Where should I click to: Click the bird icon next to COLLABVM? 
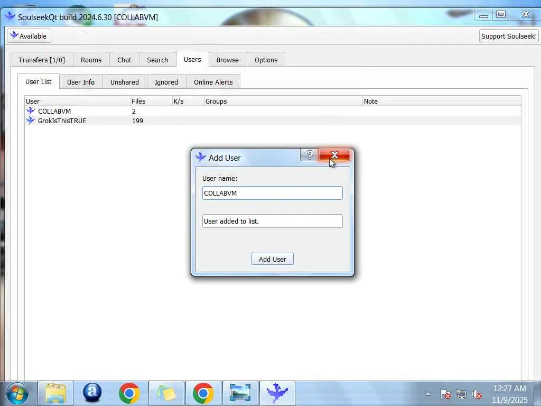point(31,111)
